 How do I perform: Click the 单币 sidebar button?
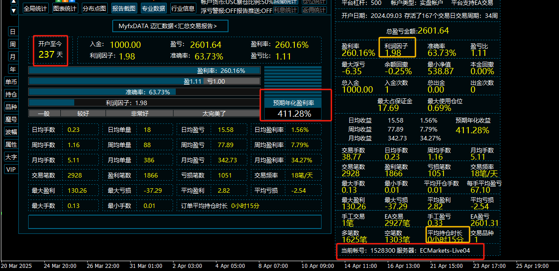(x=11, y=82)
